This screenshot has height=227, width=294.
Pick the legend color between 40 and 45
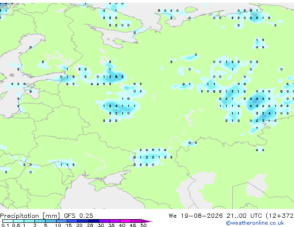126,221
